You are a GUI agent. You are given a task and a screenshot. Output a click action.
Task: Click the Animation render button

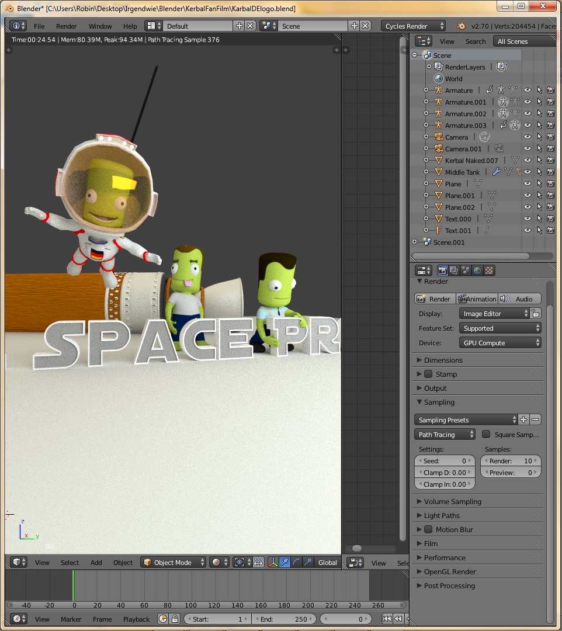[477, 299]
